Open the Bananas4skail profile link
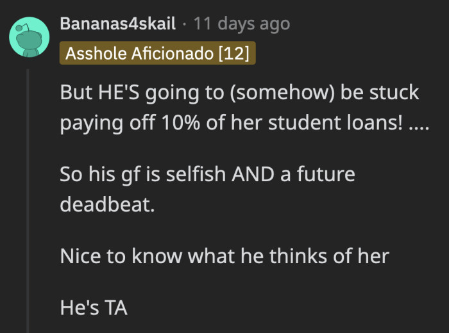 pyautogui.click(x=117, y=24)
